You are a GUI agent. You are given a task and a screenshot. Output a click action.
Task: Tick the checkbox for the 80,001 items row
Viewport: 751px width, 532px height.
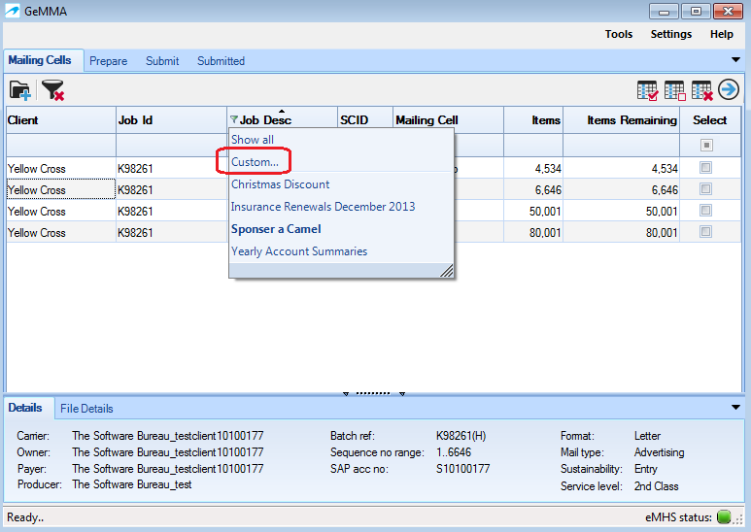pos(705,232)
